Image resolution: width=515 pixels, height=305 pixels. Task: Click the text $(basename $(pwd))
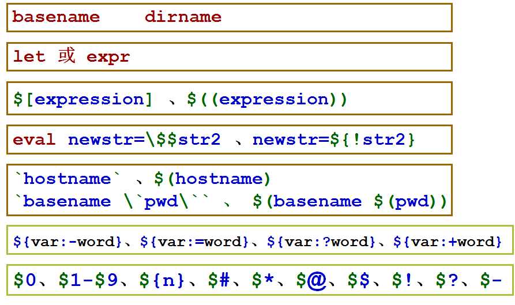coord(350,201)
